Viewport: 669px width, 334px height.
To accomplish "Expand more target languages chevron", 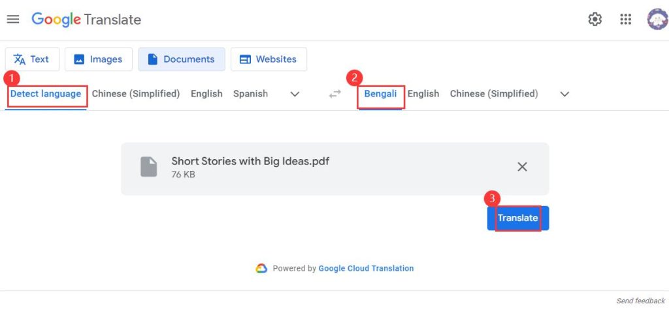I will [x=564, y=94].
